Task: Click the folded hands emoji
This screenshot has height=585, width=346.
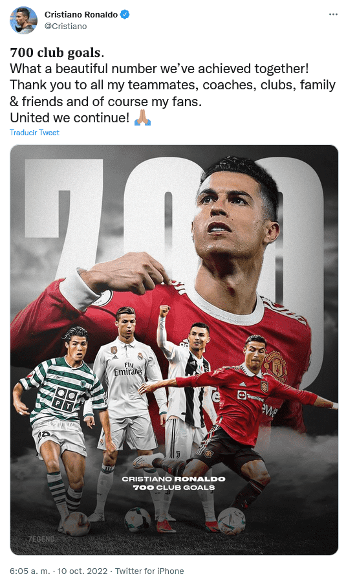Action: (x=142, y=118)
